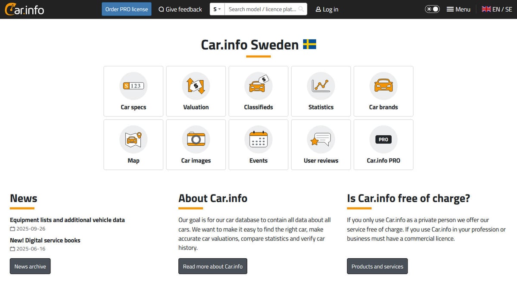The height and width of the screenshot is (288, 517).
Task: Open the News archive
Action: point(30,266)
